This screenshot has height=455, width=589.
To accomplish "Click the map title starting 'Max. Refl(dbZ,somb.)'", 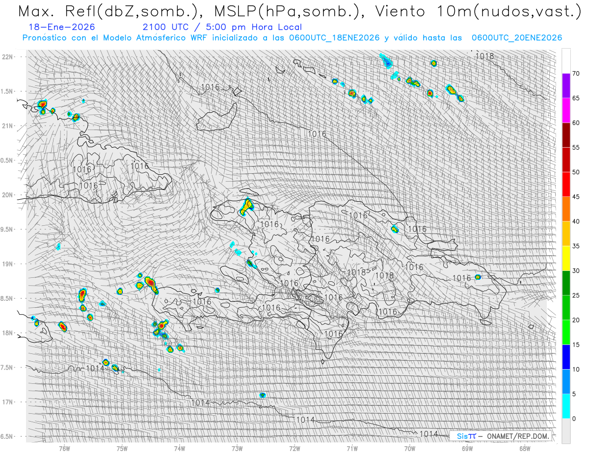I will (x=299, y=12).
